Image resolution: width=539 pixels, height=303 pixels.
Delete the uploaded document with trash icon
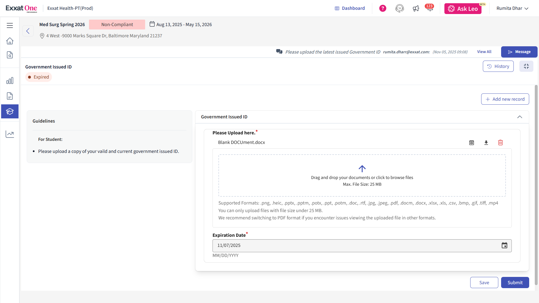[x=500, y=143]
